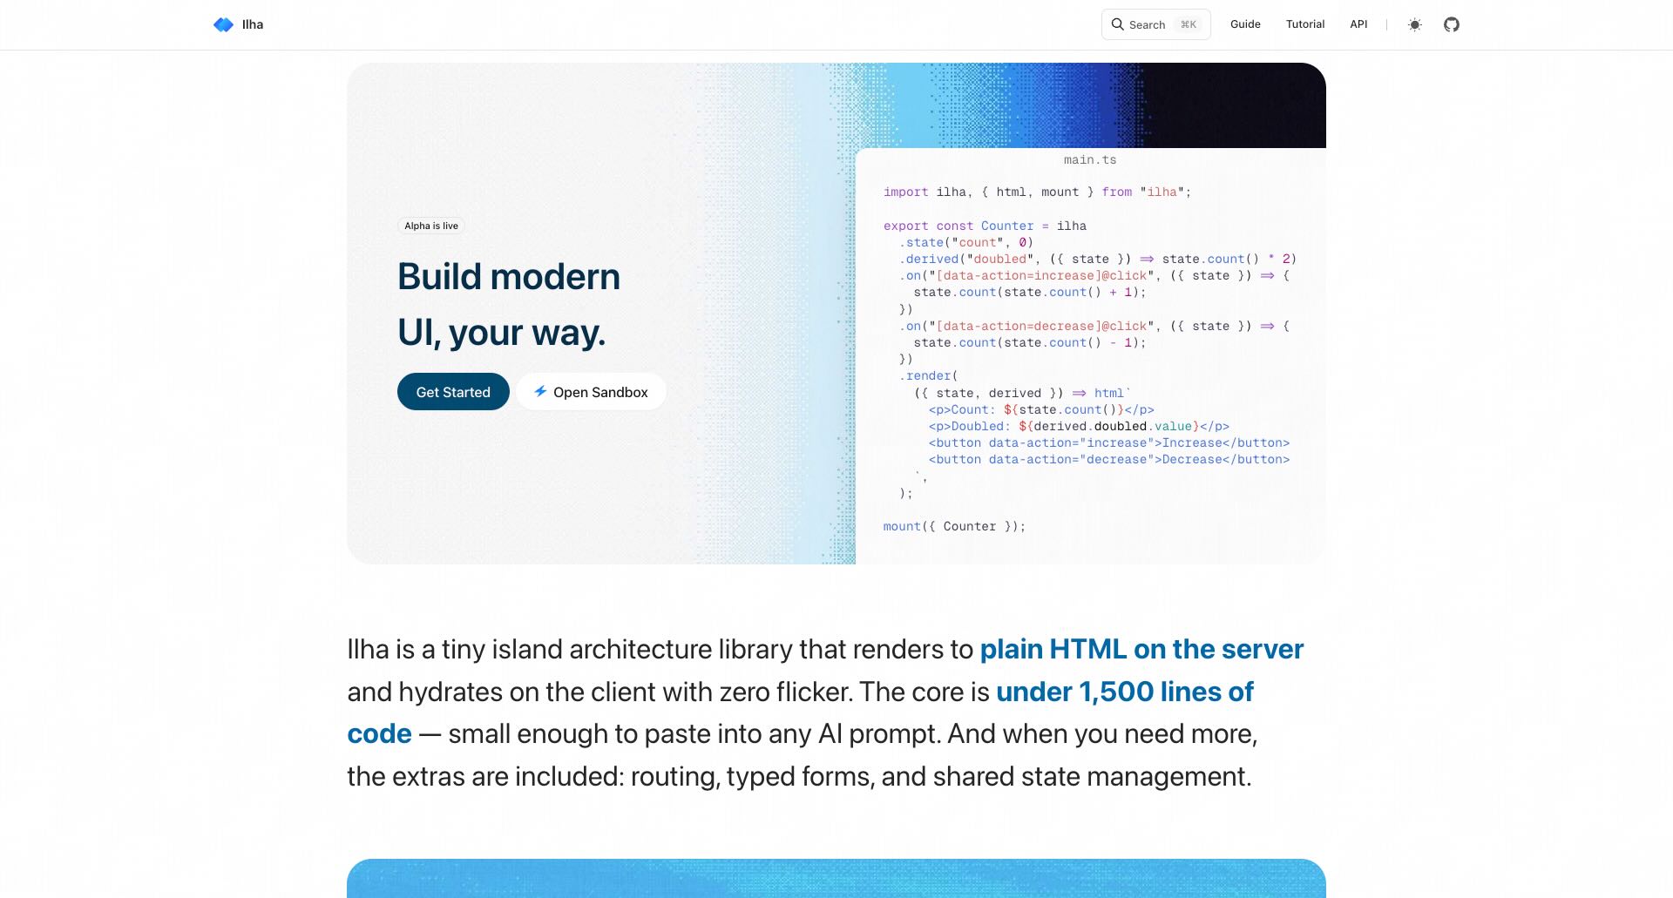The height and width of the screenshot is (898, 1673).
Task: Go to the Tutorial page
Action: pyautogui.click(x=1304, y=24)
